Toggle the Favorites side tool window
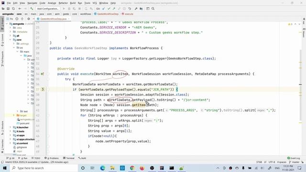Screen dimensions: 306x172 tap(2, 146)
